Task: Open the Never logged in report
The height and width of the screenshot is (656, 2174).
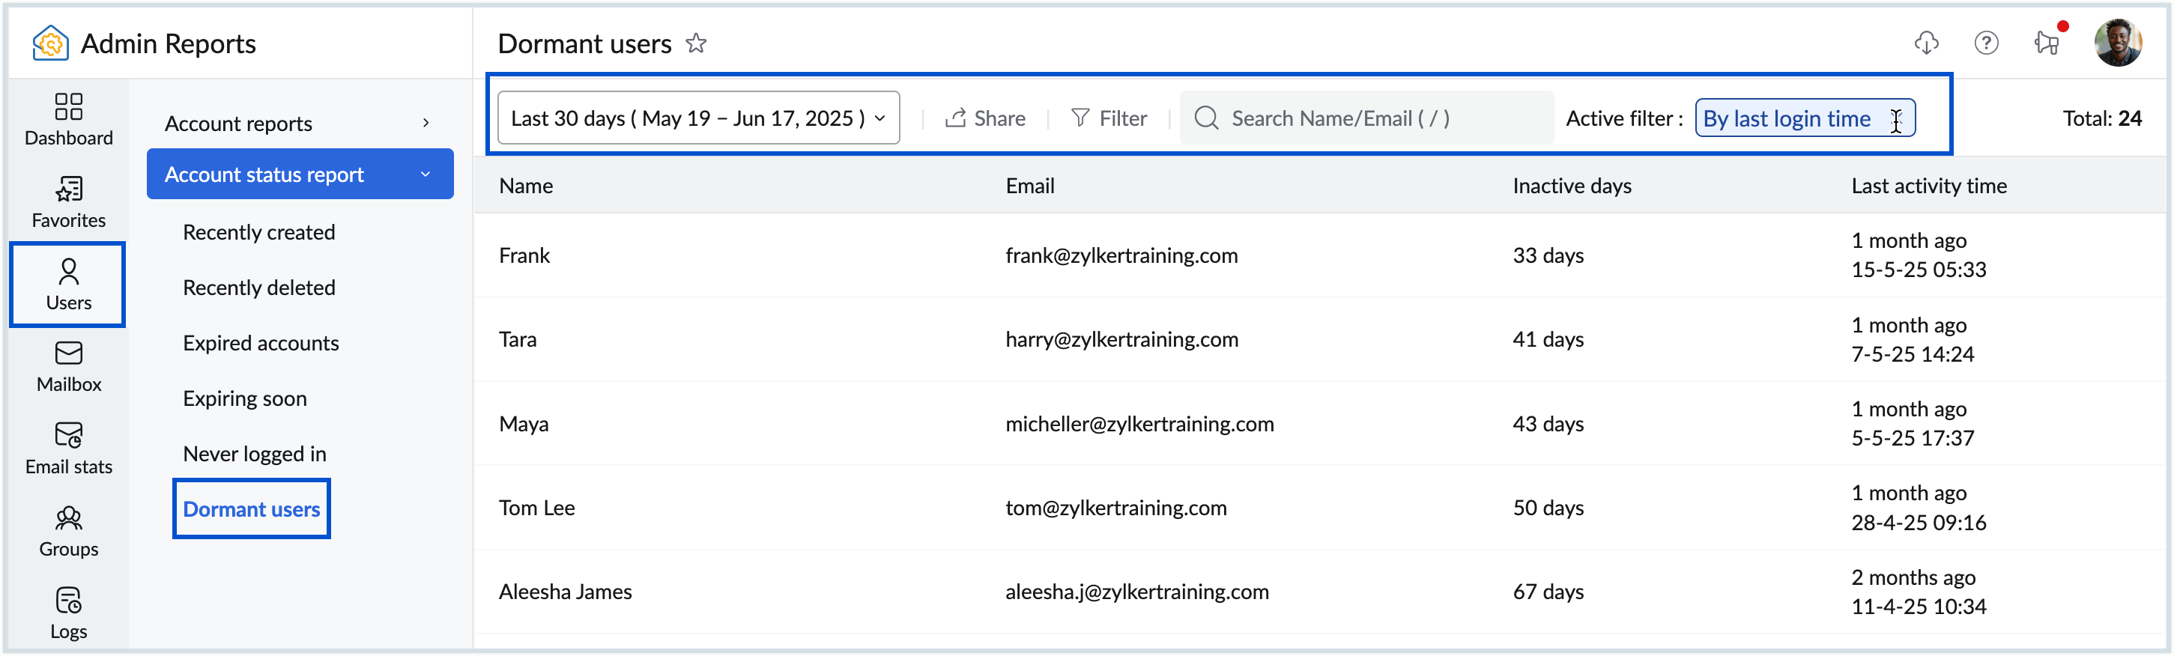Action: (254, 454)
